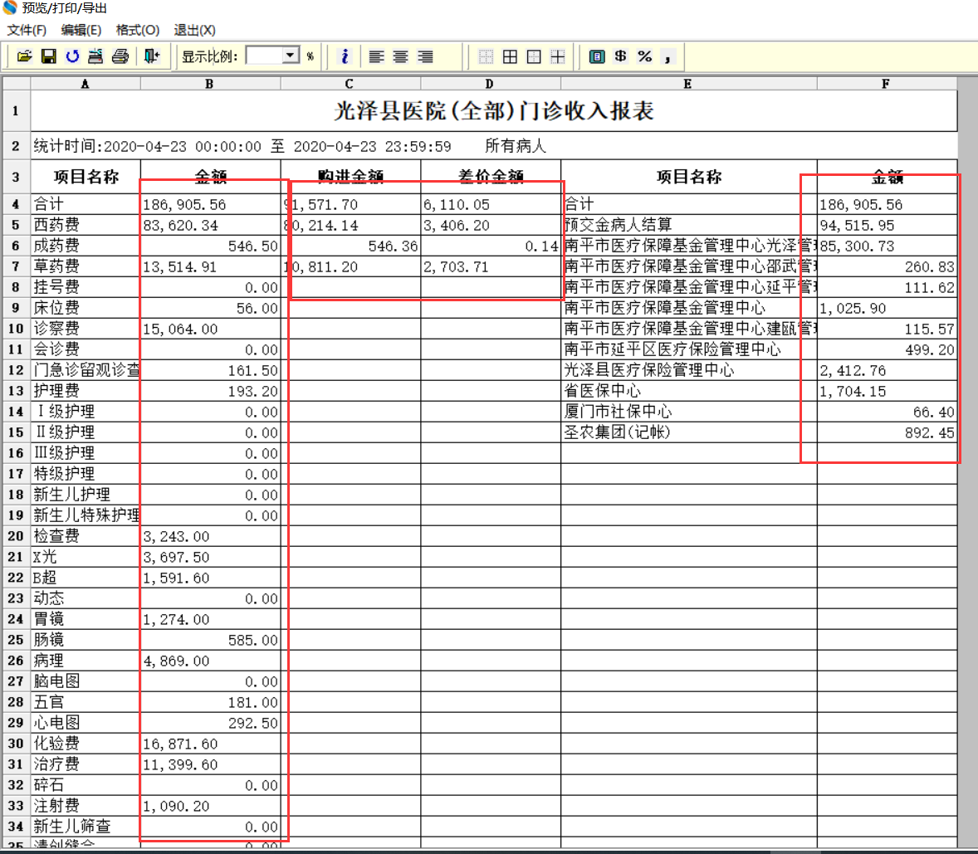978x854 pixels.
Task: Click the 预交金病人结算 cell
Action: [688, 225]
